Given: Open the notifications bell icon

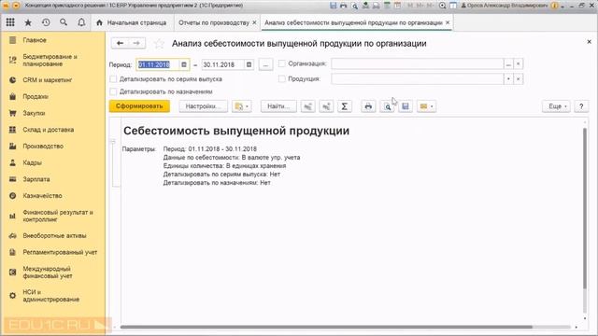Looking at the screenshot, I should (81, 22).
